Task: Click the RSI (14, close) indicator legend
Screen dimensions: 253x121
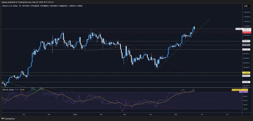Action: click(8, 89)
